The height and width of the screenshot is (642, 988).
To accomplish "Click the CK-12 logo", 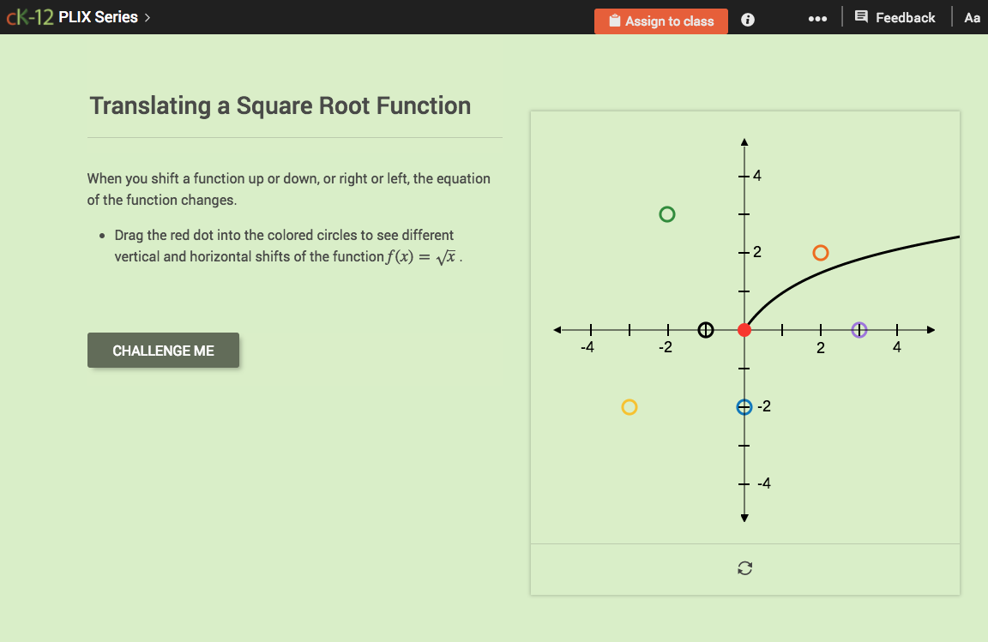I will point(30,16).
